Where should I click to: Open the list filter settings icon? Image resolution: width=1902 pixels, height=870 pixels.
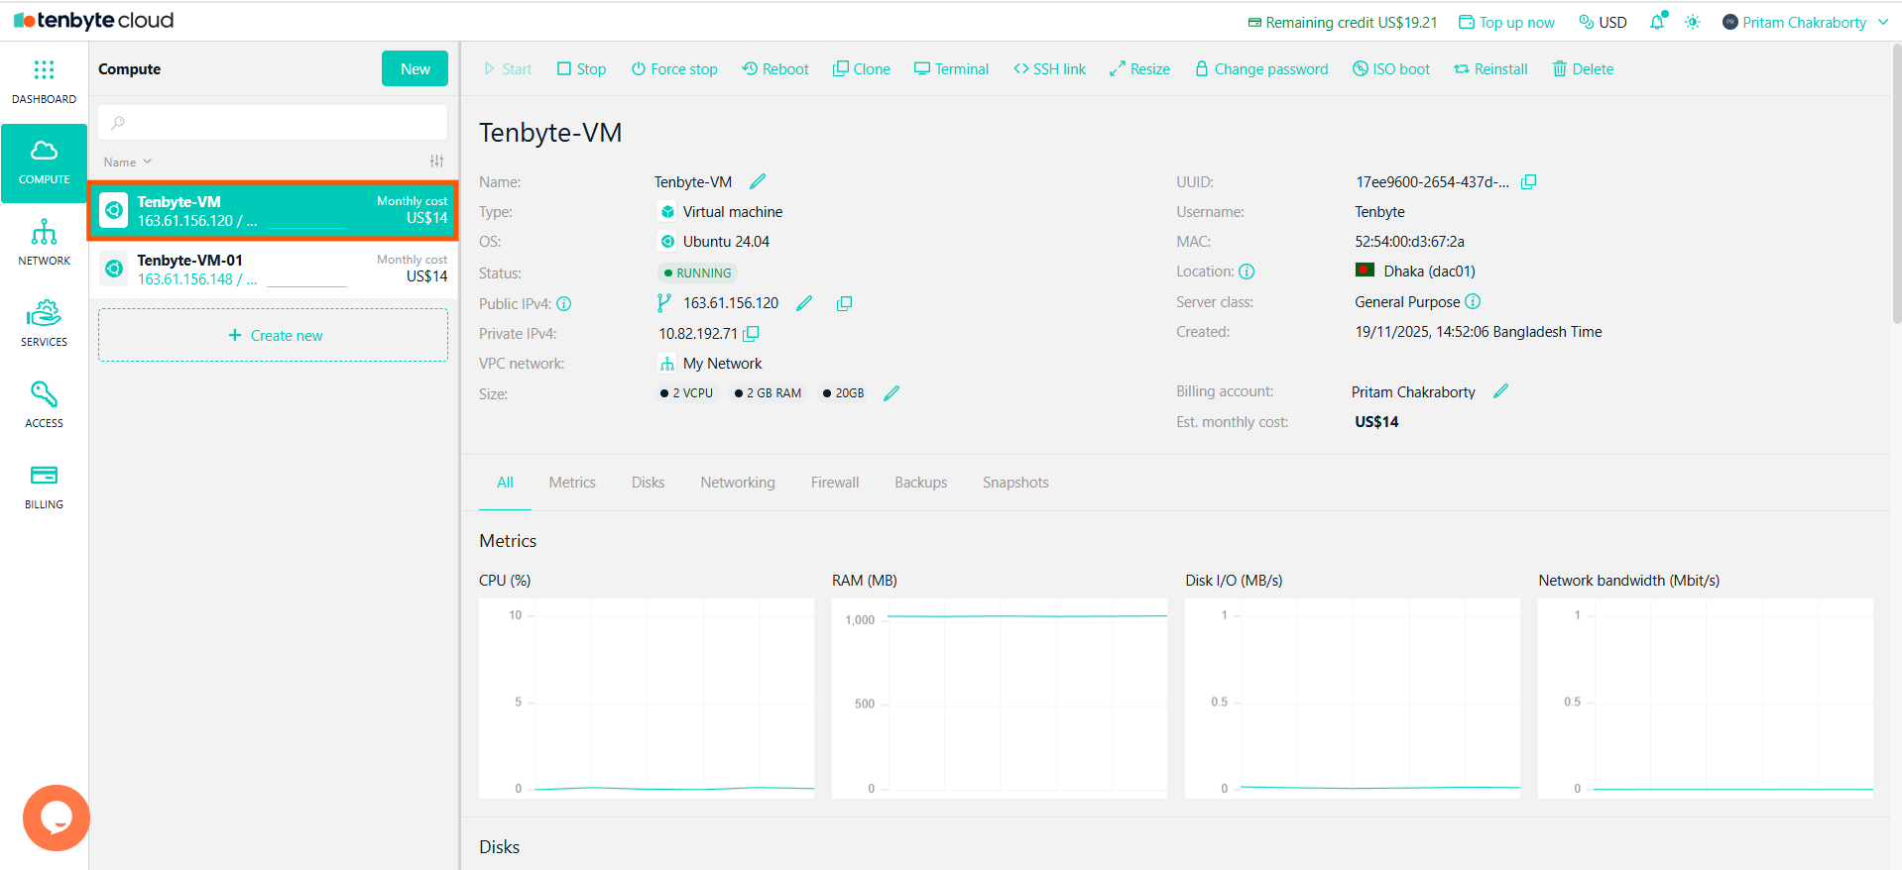(x=436, y=162)
